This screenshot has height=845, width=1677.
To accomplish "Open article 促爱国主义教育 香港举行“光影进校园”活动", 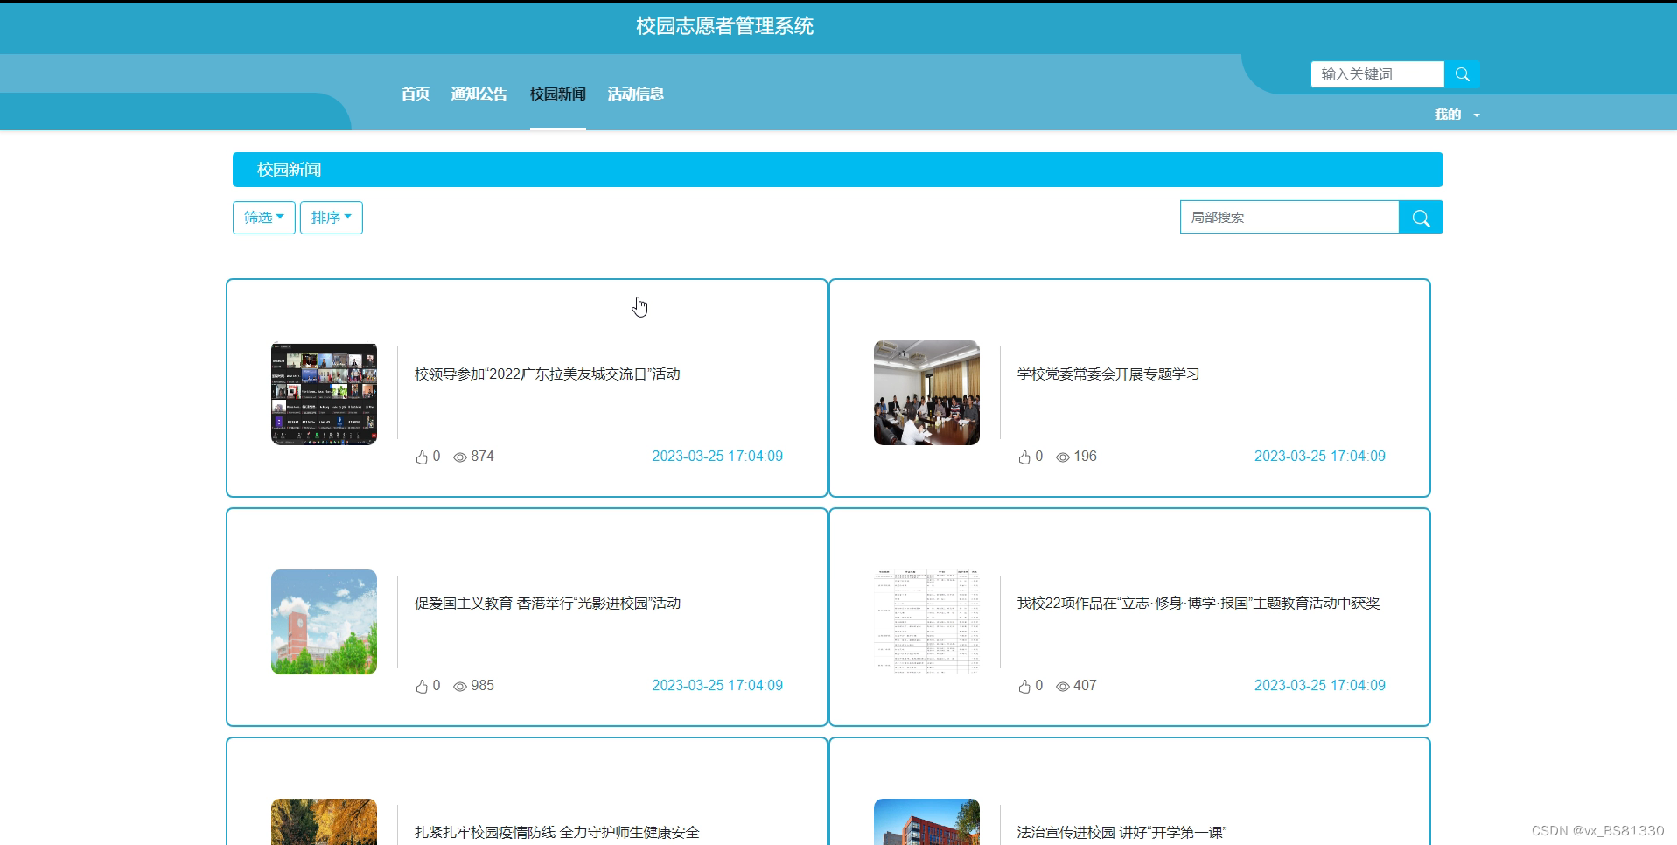I will pos(548,604).
